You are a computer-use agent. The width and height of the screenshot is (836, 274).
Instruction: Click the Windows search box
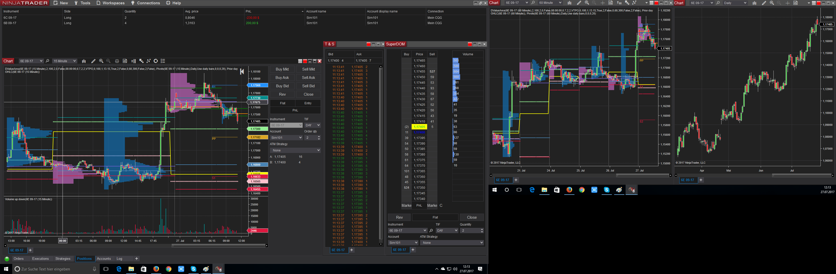[56, 269]
